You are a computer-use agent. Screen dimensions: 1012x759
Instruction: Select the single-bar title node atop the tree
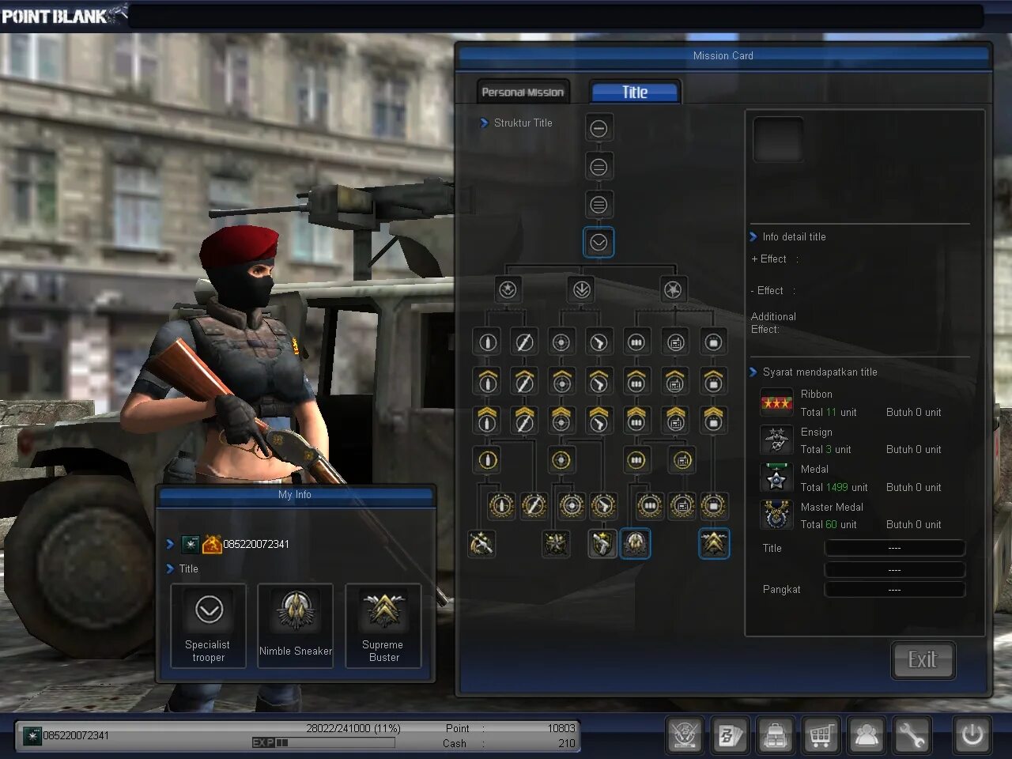(599, 128)
